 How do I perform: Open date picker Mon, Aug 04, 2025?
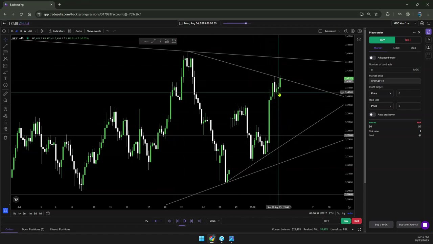tap(198, 23)
